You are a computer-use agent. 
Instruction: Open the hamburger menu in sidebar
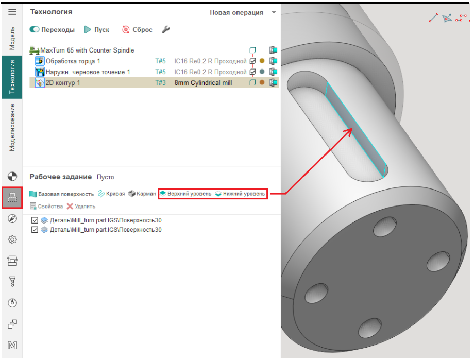[12, 12]
